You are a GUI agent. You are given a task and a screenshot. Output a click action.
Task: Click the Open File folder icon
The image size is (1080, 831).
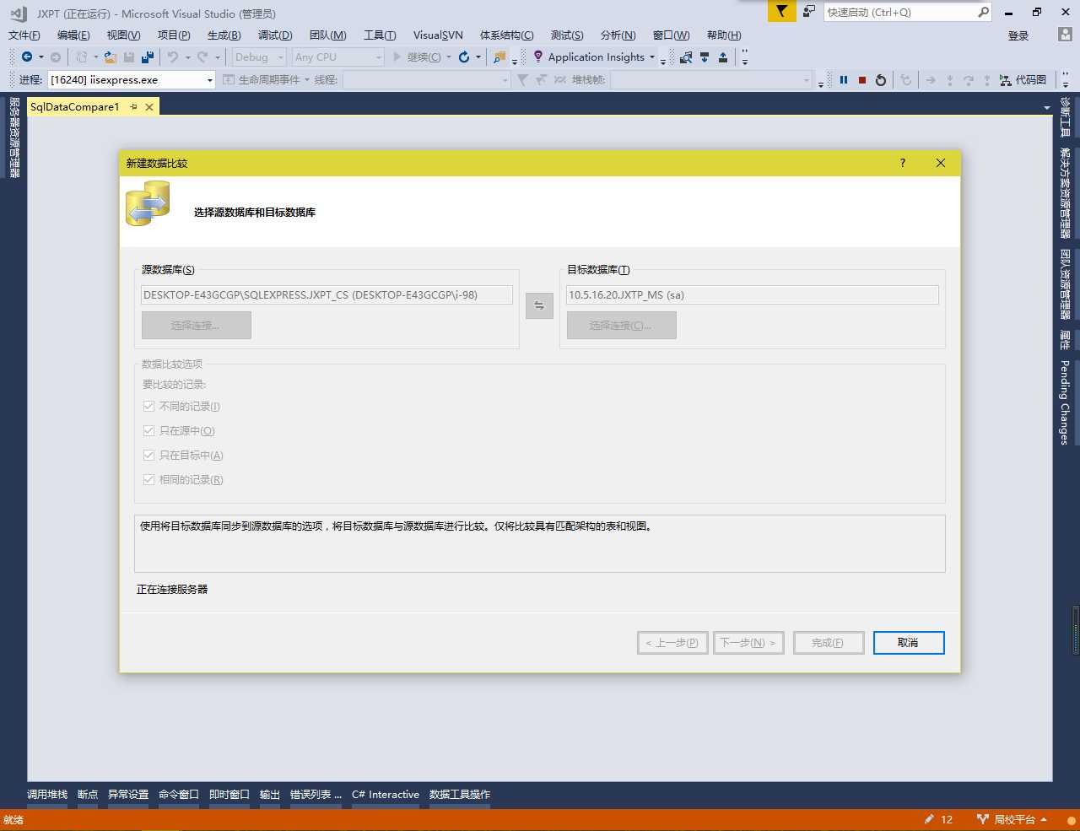111,57
